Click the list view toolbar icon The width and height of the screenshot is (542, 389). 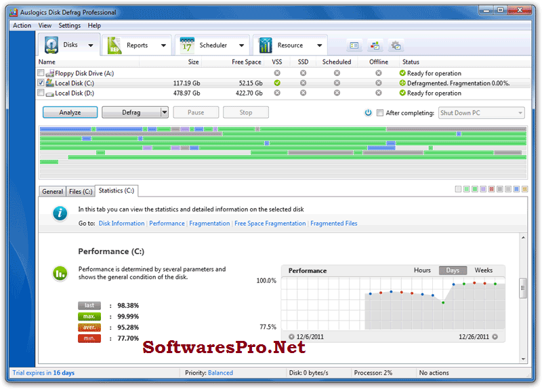pyautogui.click(x=354, y=45)
